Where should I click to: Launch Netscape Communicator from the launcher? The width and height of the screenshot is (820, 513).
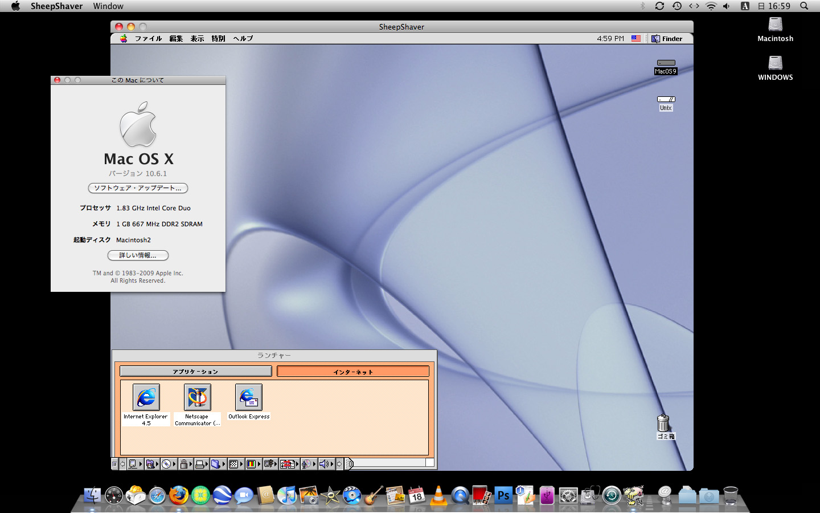197,397
